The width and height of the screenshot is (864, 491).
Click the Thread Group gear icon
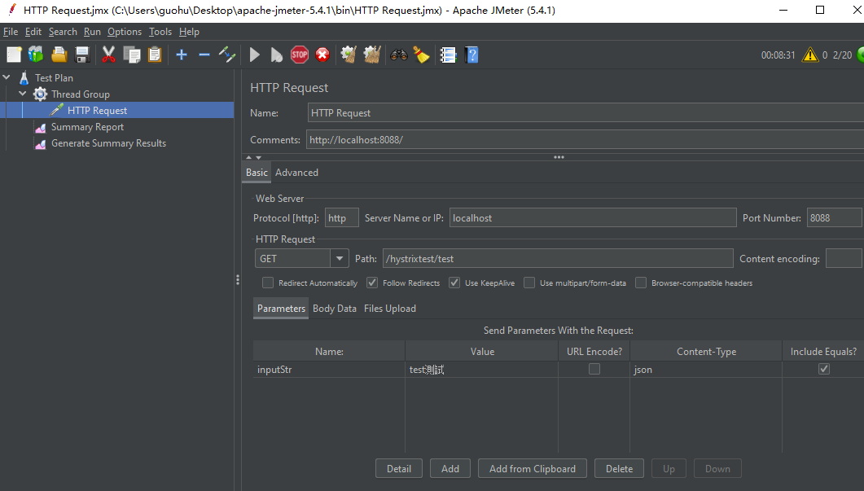click(x=40, y=94)
